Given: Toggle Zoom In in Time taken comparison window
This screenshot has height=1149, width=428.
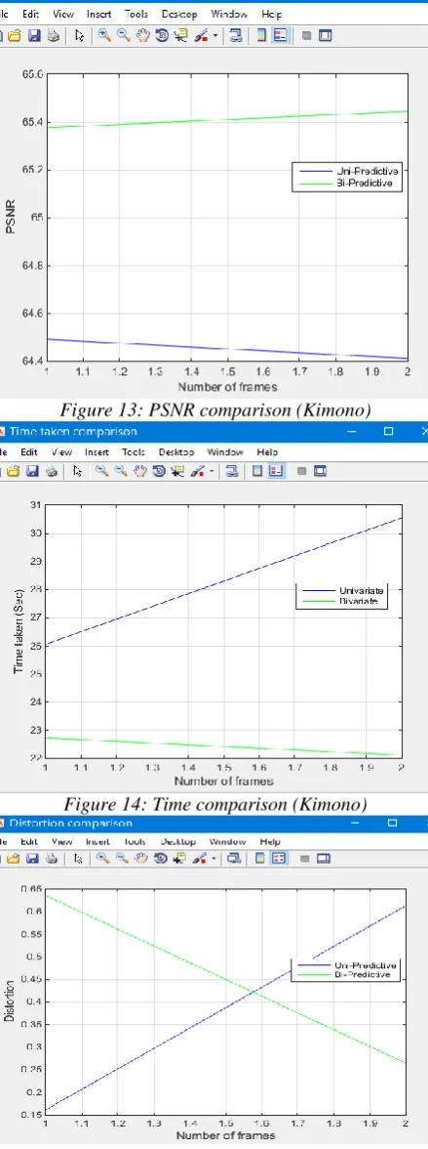Looking at the screenshot, I should tap(101, 471).
